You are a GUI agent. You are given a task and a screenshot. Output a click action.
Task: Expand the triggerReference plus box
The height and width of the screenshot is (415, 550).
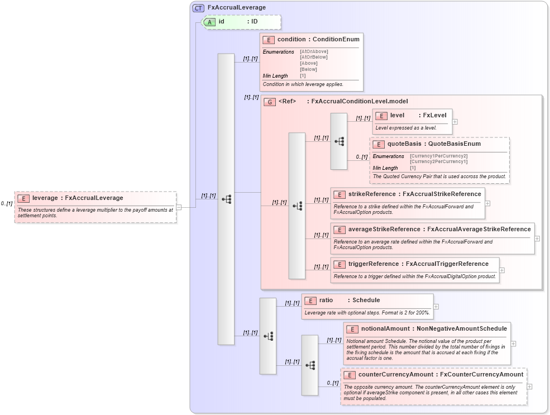pyautogui.click(x=502, y=270)
